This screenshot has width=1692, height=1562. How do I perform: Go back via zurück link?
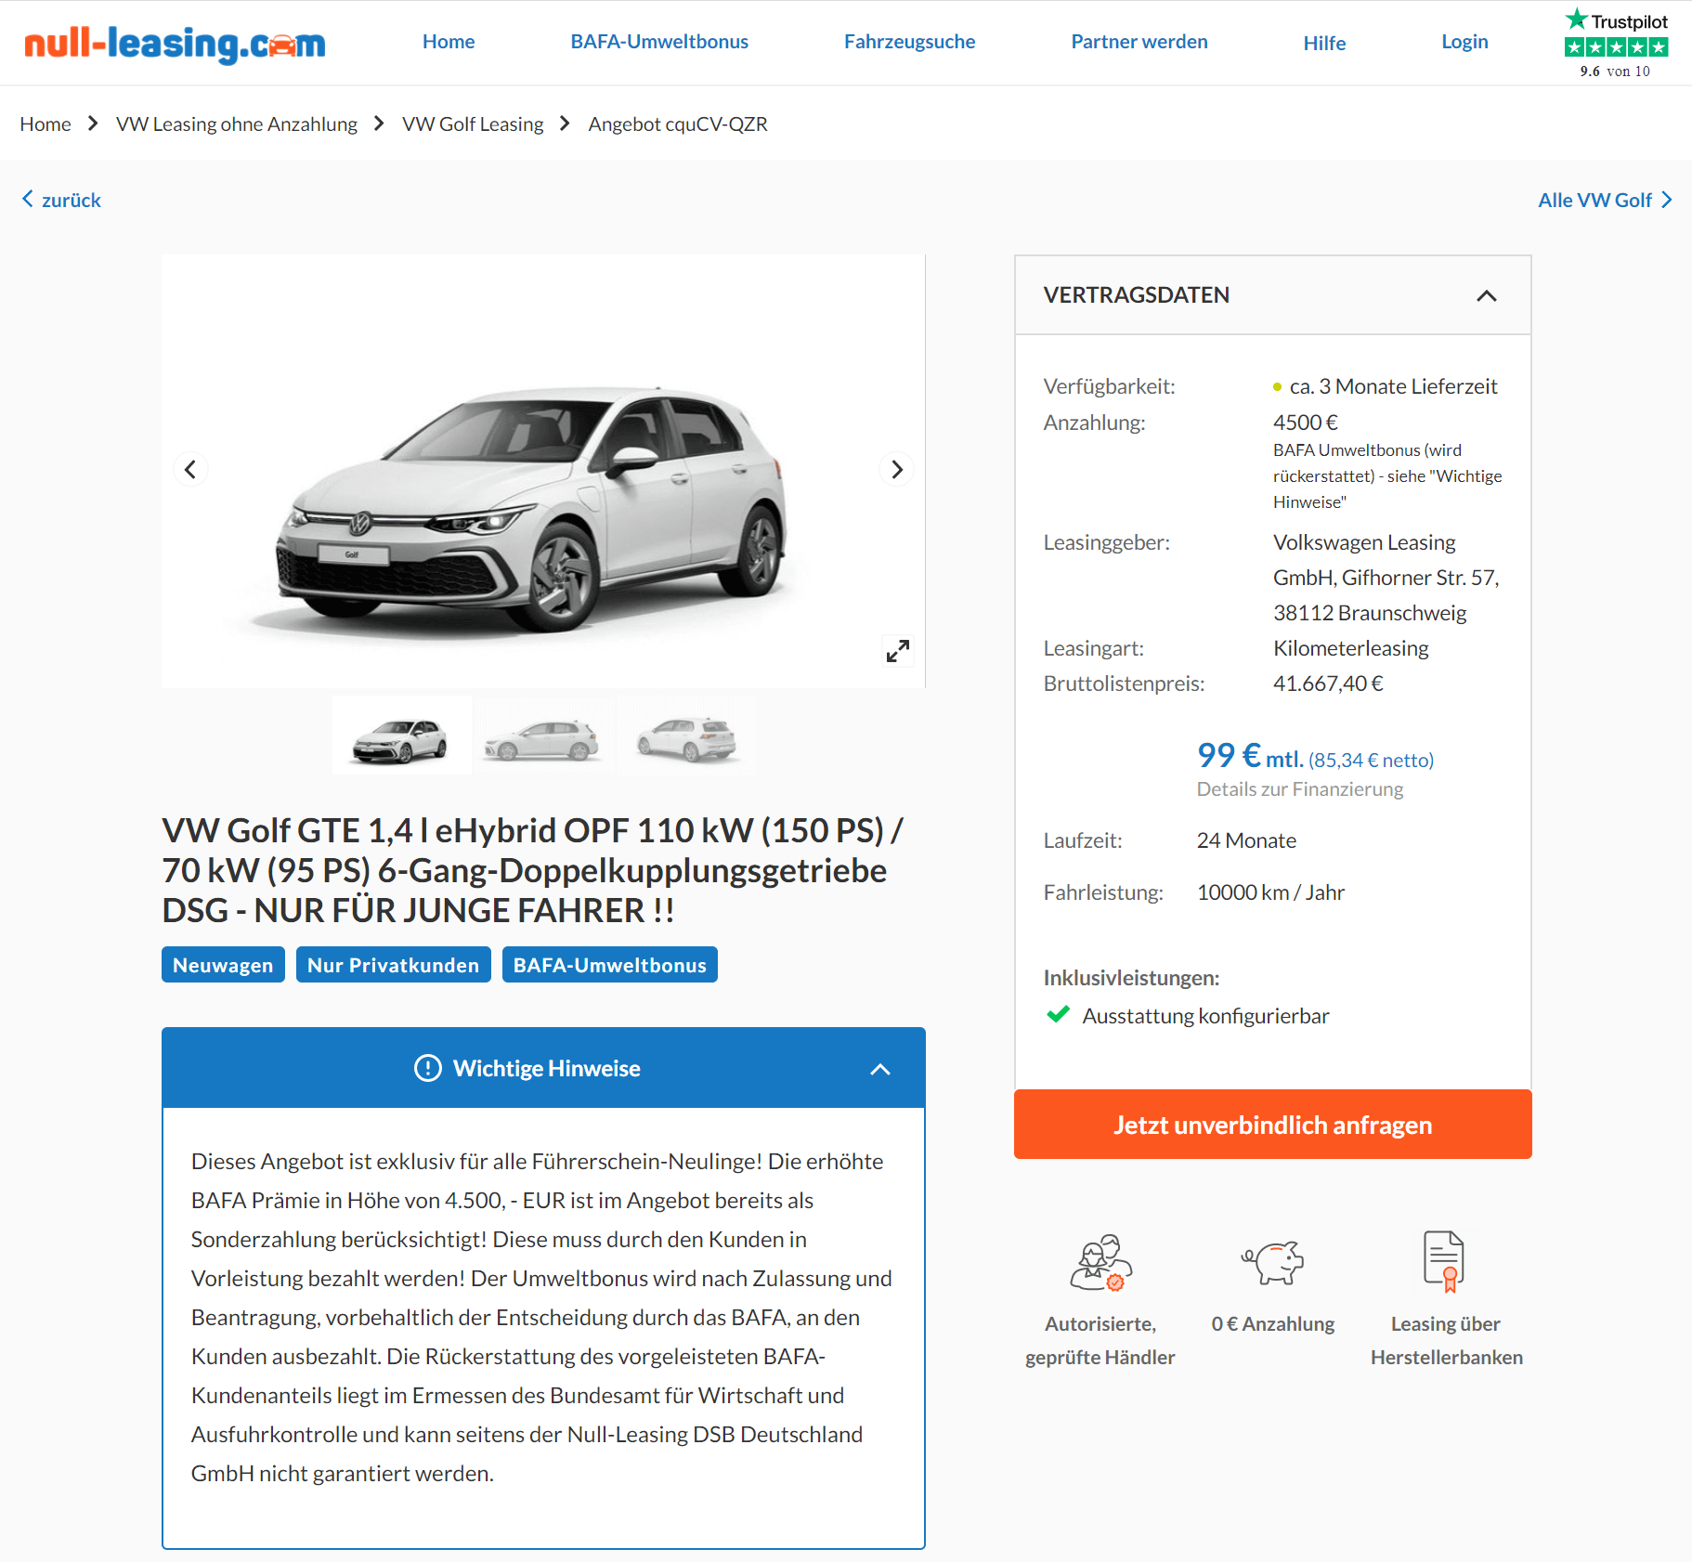[x=61, y=200]
